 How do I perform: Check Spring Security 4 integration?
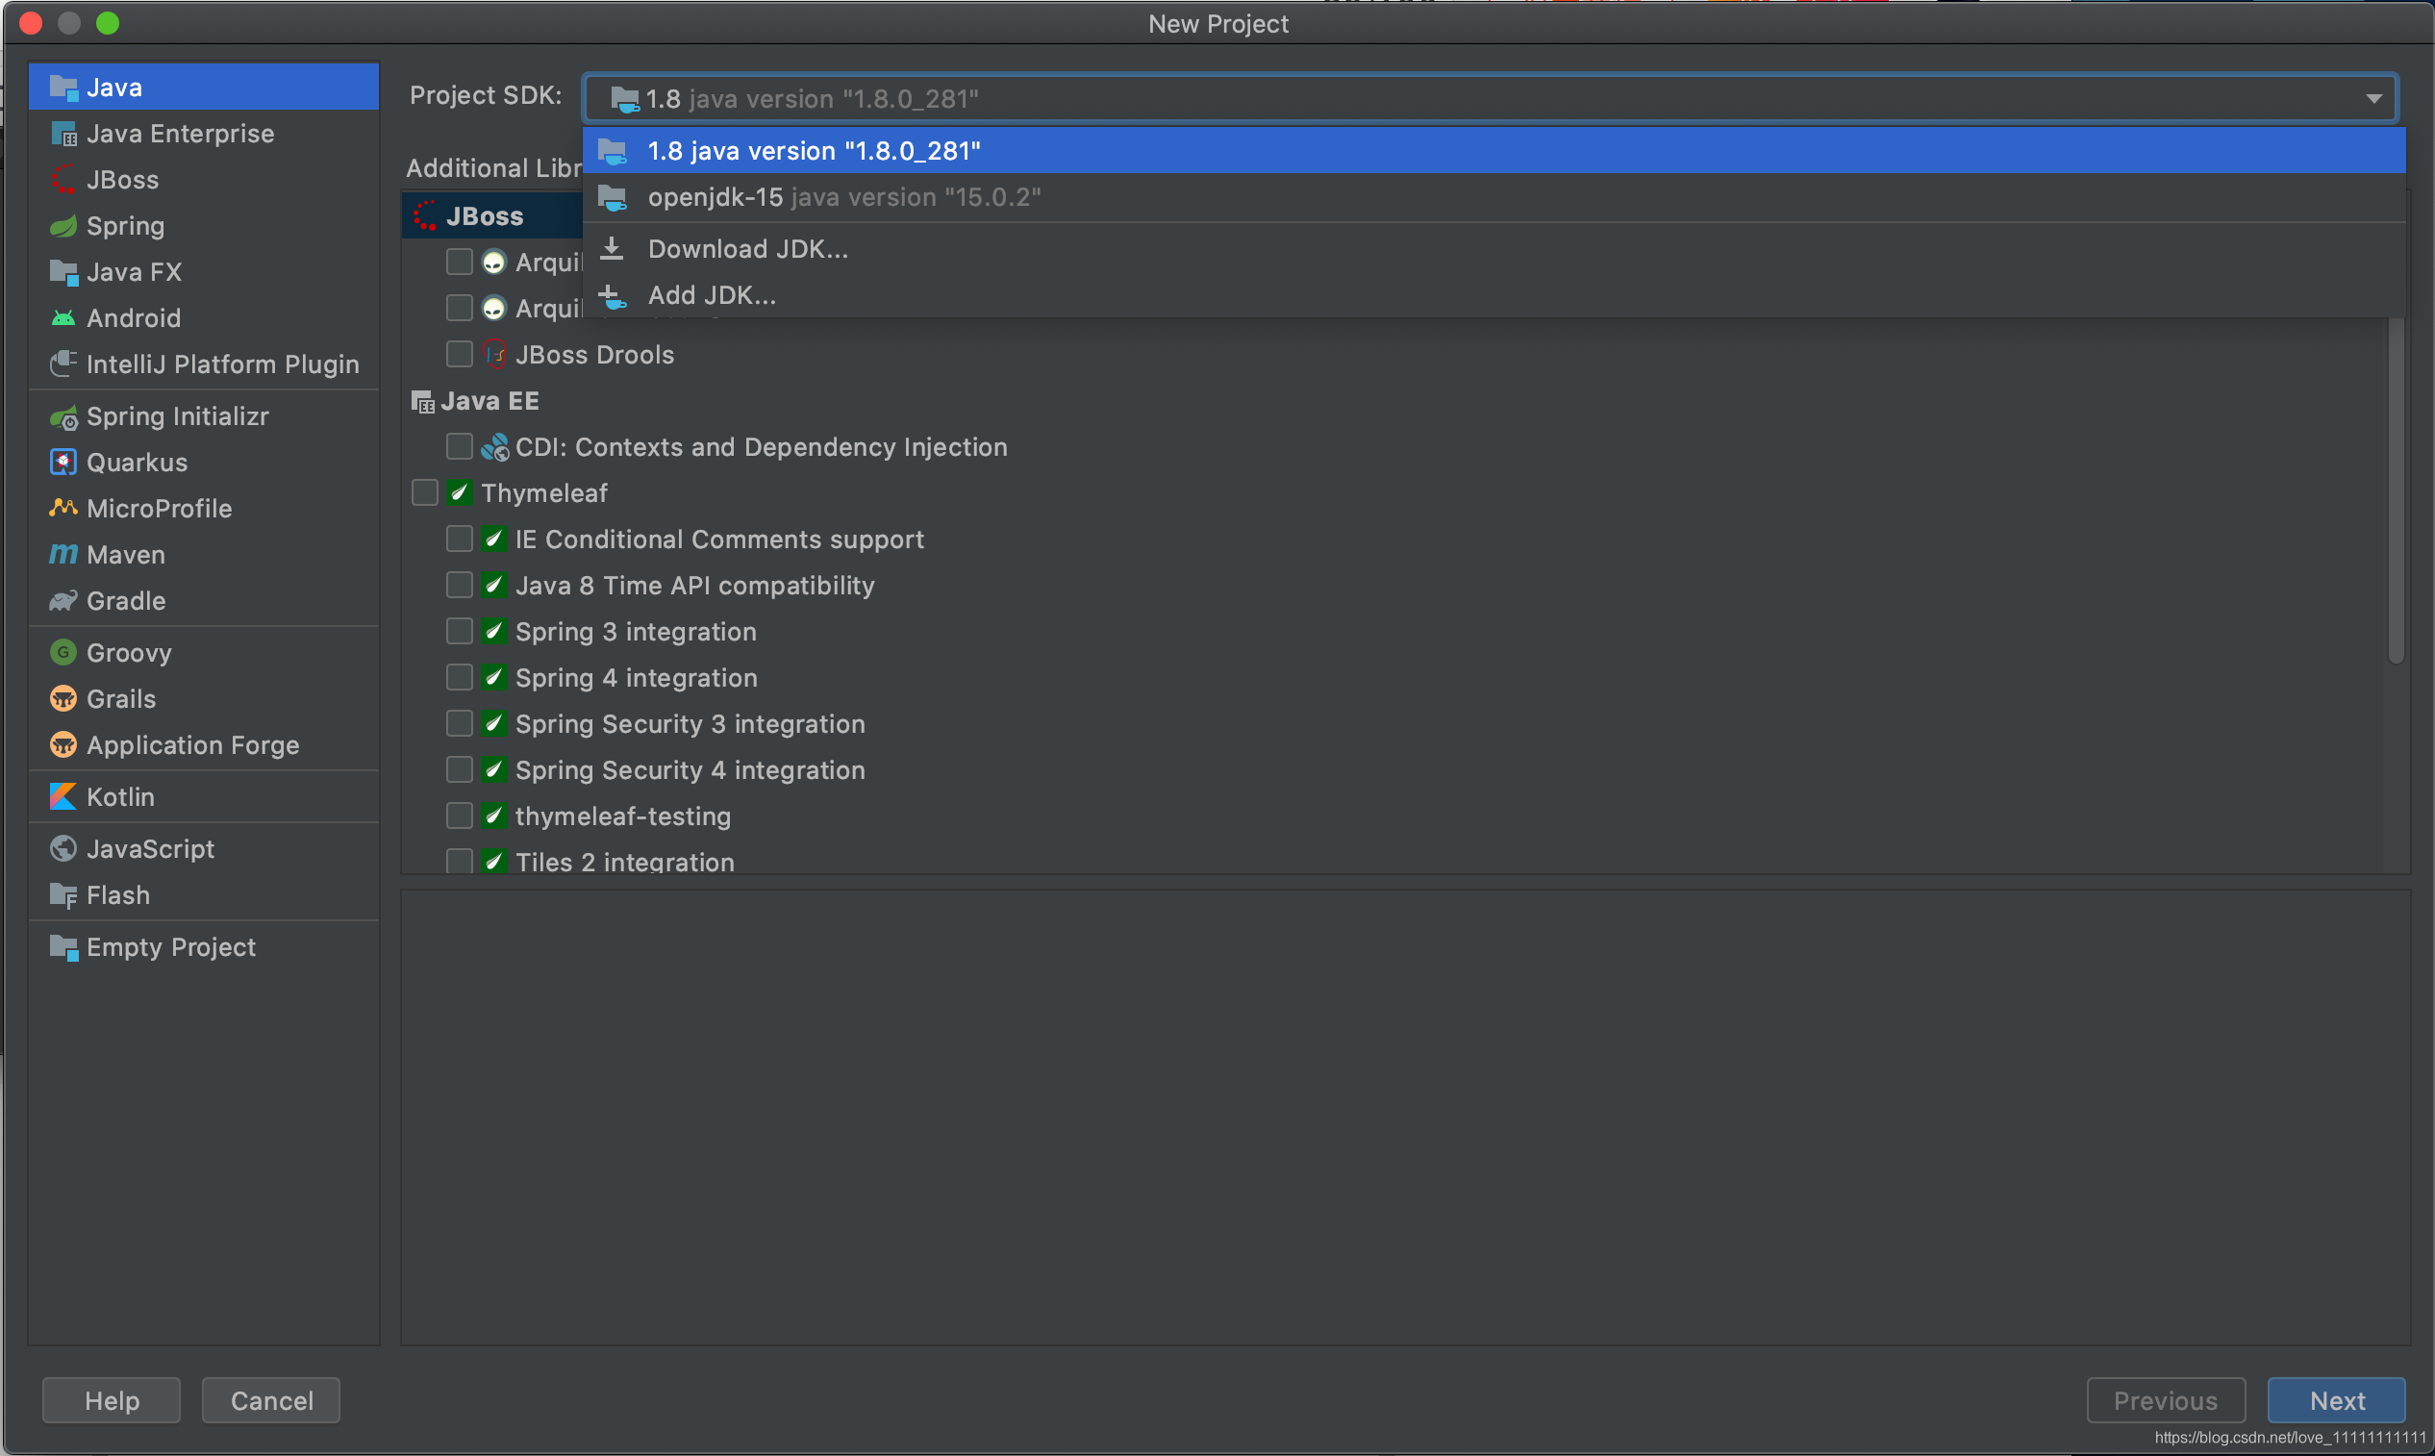(459, 769)
